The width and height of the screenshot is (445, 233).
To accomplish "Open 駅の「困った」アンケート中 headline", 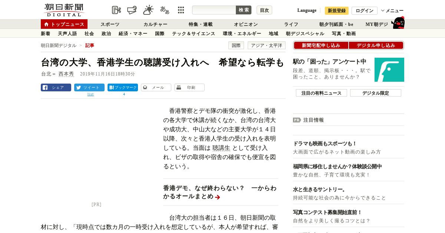I will tap(330, 61).
